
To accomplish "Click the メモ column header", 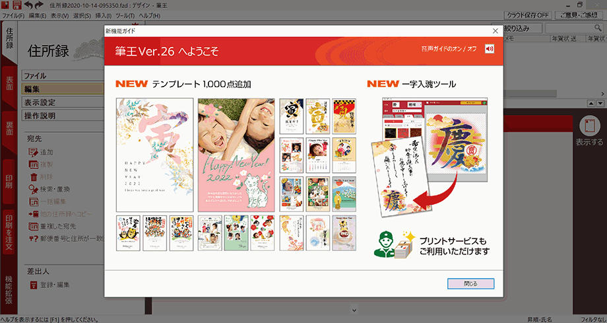I will (526, 39).
